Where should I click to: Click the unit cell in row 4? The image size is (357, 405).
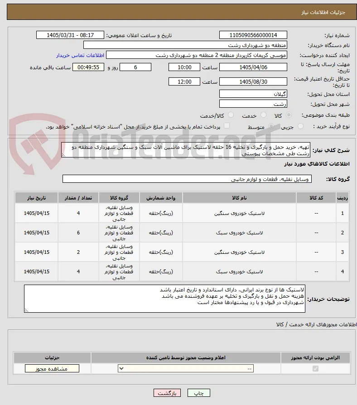pos(161,272)
